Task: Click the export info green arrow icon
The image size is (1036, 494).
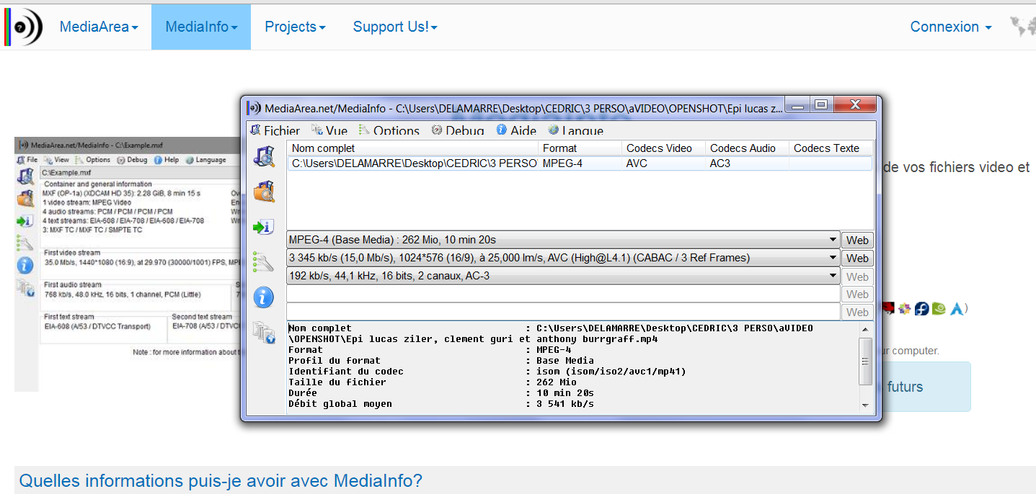Action: [x=264, y=227]
